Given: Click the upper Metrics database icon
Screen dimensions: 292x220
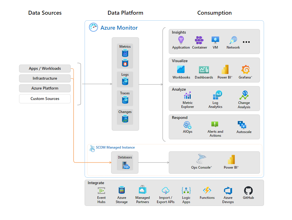Looking at the screenshot, I should 125,53.
